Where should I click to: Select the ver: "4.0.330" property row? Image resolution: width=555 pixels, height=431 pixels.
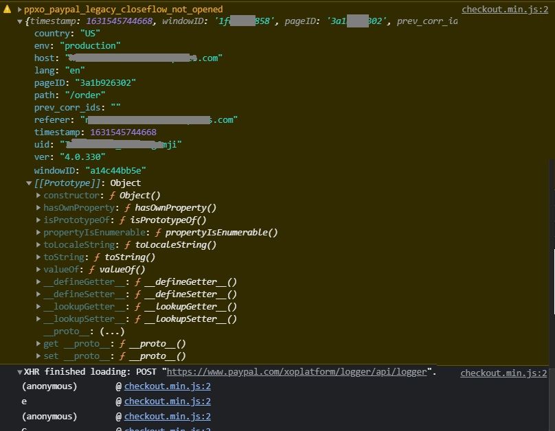[x=70, y=156]
